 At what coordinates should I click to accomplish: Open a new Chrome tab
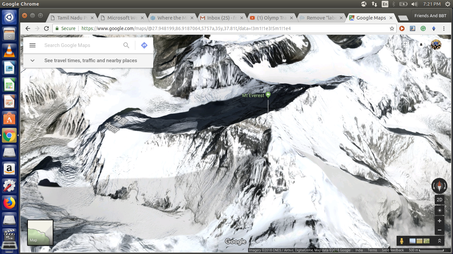point(403,18)
